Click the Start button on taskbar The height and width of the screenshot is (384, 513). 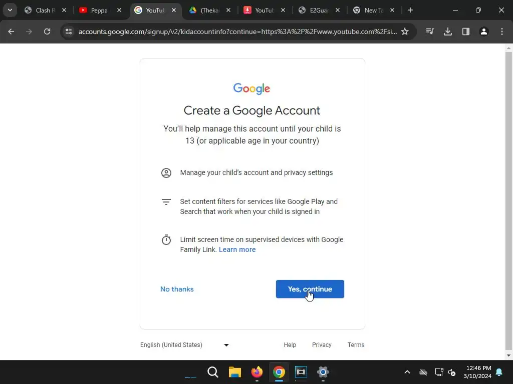click(190, 372)
